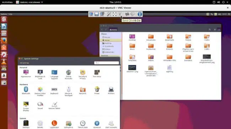231x129 pixels.
Task: Launch VLC from the Unity launcher
Action: [x=4, y=62]
